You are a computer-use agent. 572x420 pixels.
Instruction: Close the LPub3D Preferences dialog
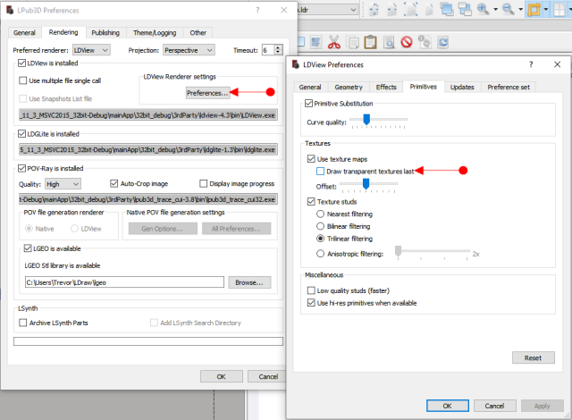tap(284, 10)
